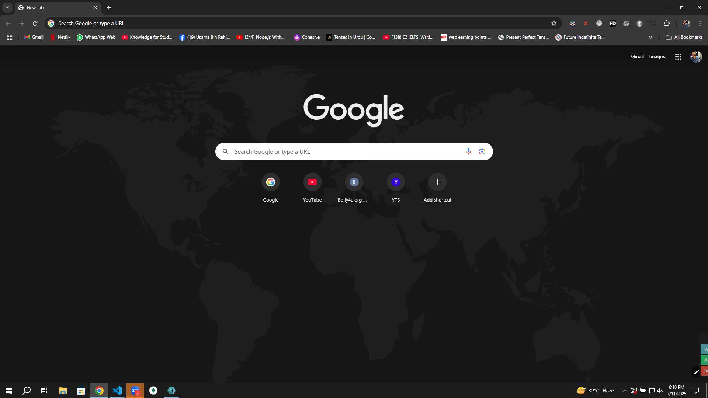Open the Extensions puzzle piece menu

[x=666, y=23]
